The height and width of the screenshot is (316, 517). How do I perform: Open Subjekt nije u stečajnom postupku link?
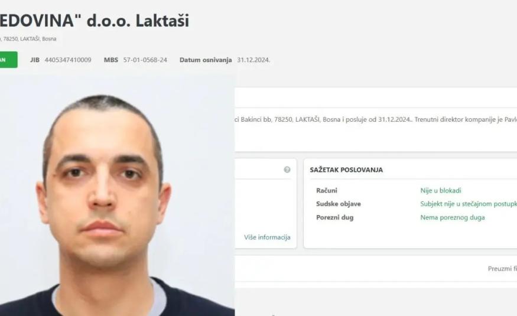[x=468, y=204]
